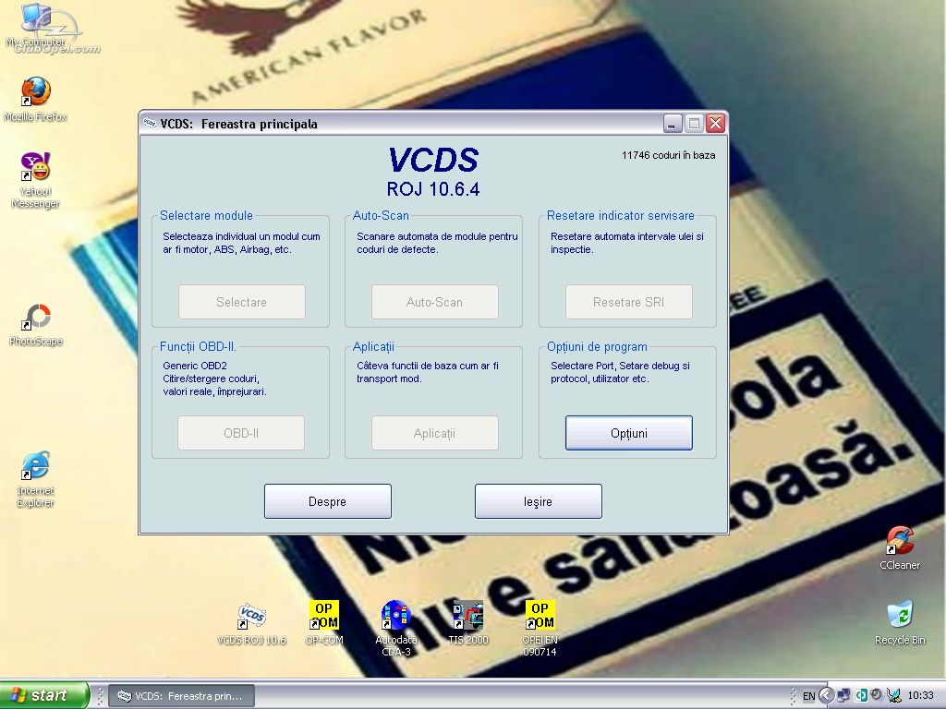Select VCDS task in the taskbar
The height and width of the screenshot is (709, 946).
pos(182,696)
